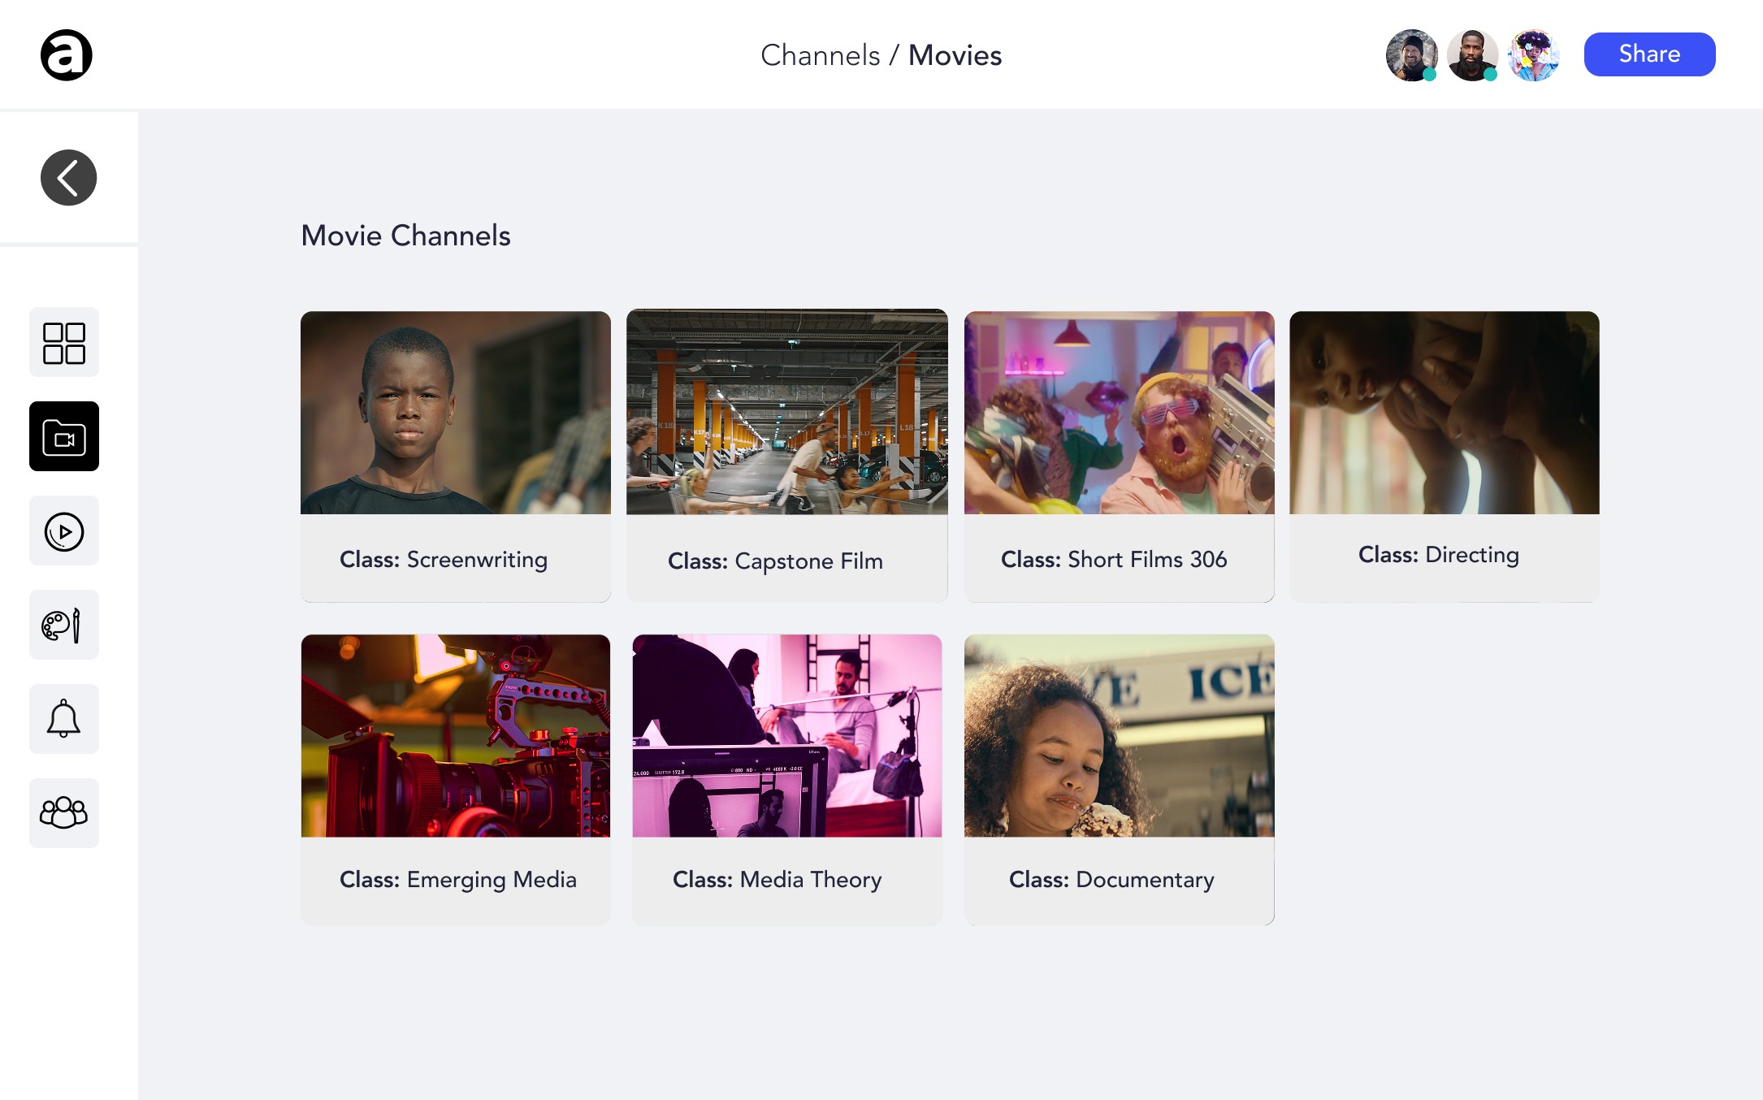The height and width of the screenshot is (1100, 1763).
Task: Open the Class: Directing channel thumbnail
Action: point(1444,413)
